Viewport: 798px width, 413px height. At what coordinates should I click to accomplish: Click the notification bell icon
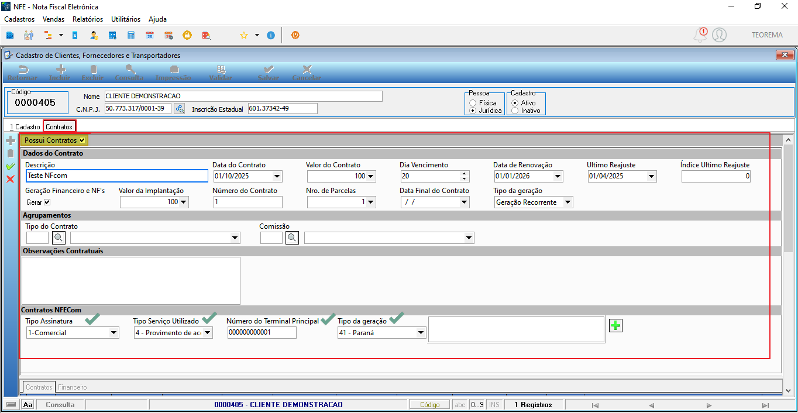(700, 35)
